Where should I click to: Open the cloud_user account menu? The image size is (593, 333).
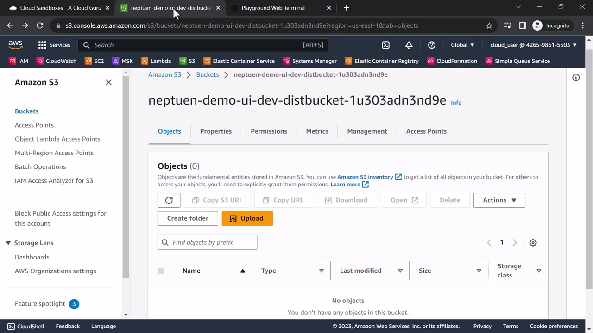point(533,45)
